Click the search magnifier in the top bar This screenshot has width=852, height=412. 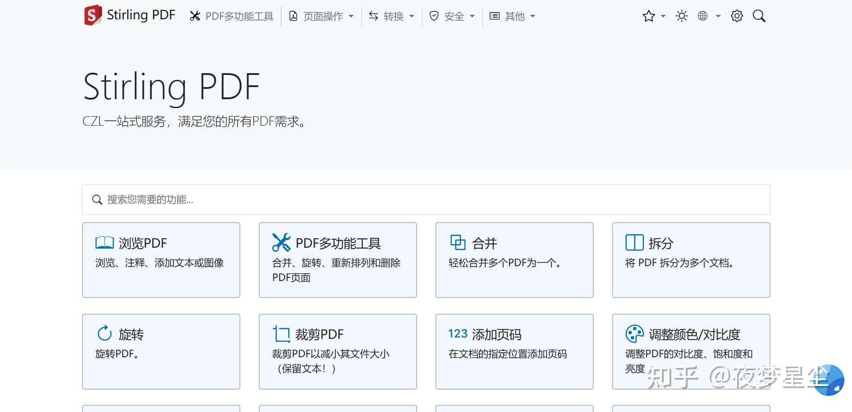pos(759,16)
